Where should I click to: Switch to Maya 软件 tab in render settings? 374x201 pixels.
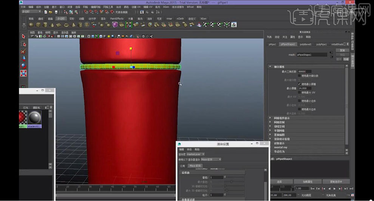(x=195, y=166)
